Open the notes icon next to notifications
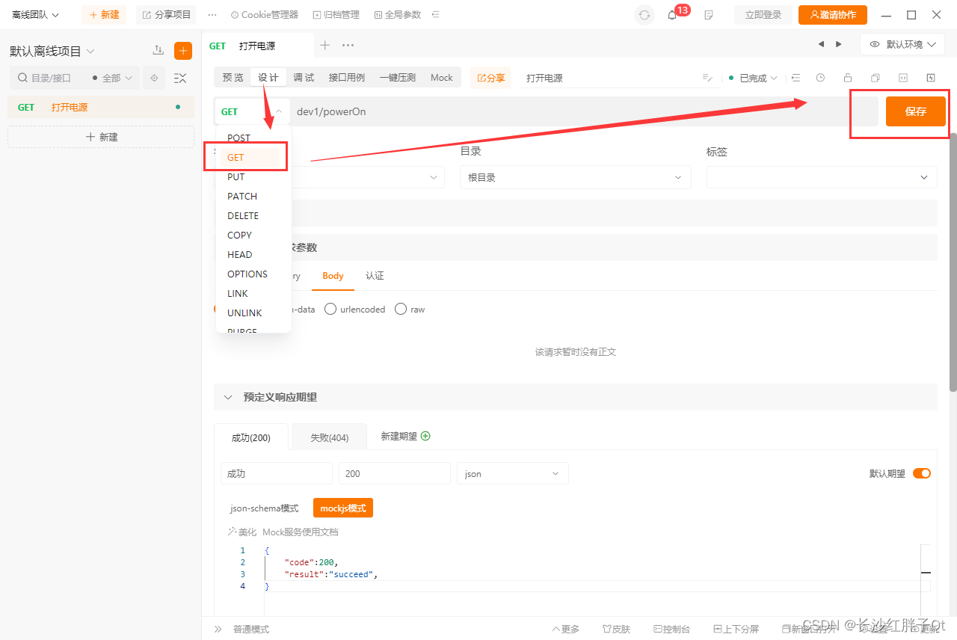957x640 pixels. tap(709, 15)
